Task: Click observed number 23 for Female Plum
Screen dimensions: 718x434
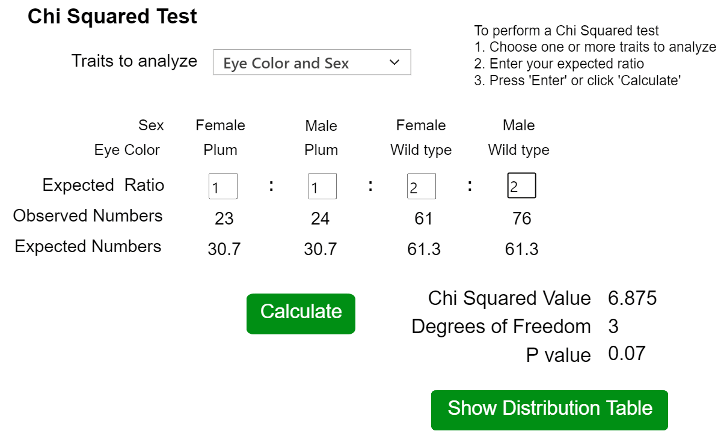Action: pyautogui.click(x=224, y=219)
